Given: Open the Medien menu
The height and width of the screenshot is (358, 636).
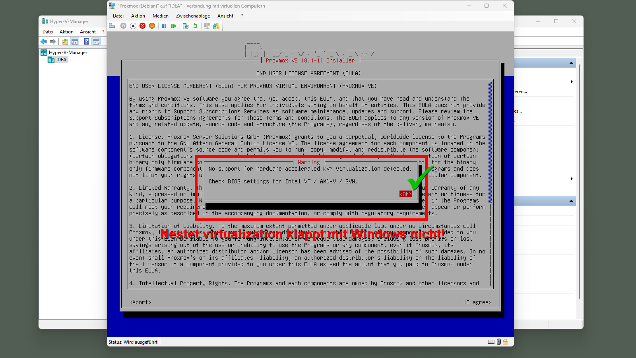Looking at the screenshot, I should pyautogui.click(x=160, y=16).
